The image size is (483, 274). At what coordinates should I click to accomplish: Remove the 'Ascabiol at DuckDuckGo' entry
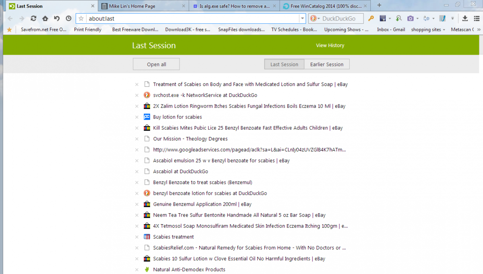137,172
